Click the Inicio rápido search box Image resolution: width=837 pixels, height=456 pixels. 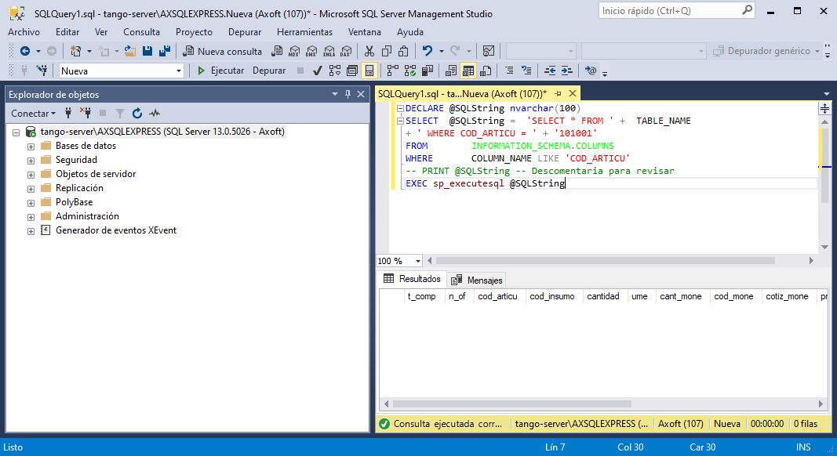[677, 11]
